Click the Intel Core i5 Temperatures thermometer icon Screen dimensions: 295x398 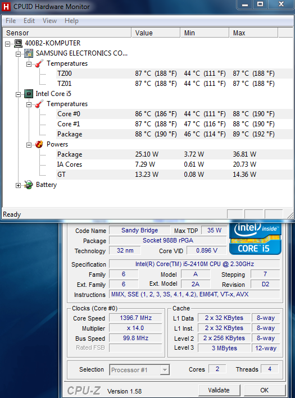39,104
